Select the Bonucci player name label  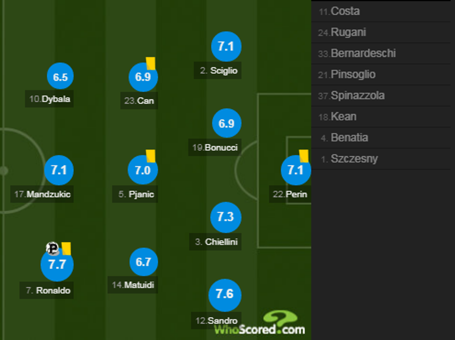tap(215, 148)
